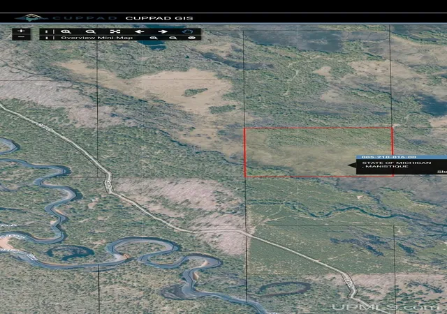Screen dimensions: 447x314
Task: Zoom in with the plus button
Action: click(22, 31)
